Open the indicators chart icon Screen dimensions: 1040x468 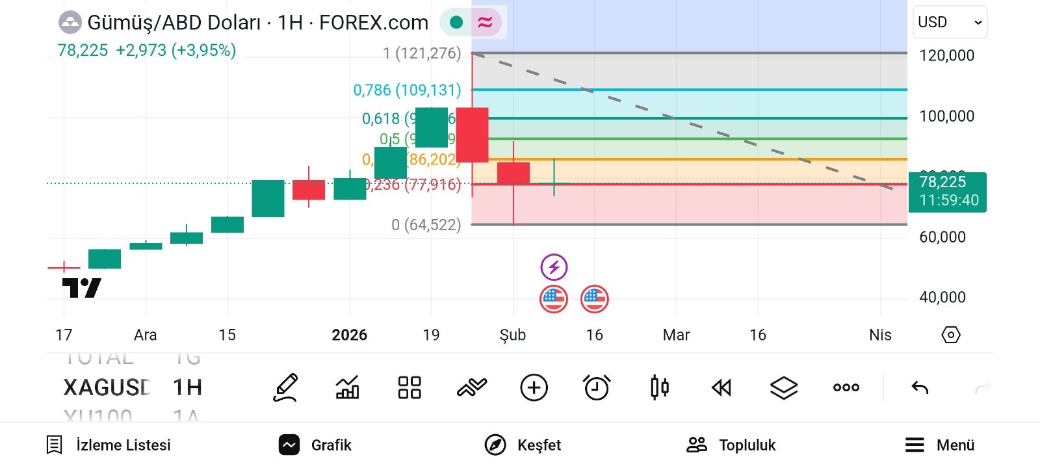click(x=347, y=387)
